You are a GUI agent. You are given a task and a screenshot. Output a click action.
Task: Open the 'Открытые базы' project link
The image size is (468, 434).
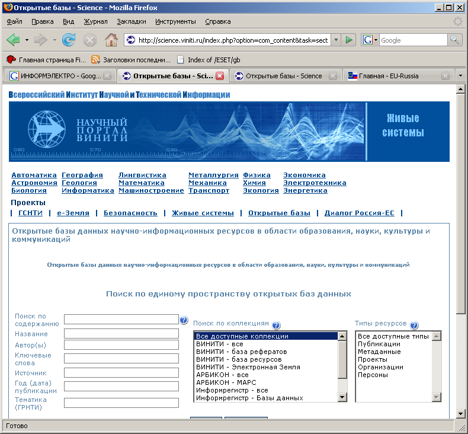279,213
